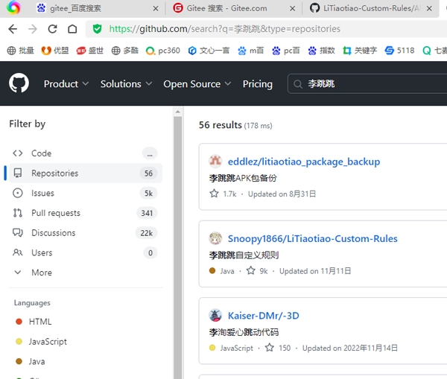Click the search magnifier icon in GitHub search
Screen dimensions: 447x379
coord(298,84)
